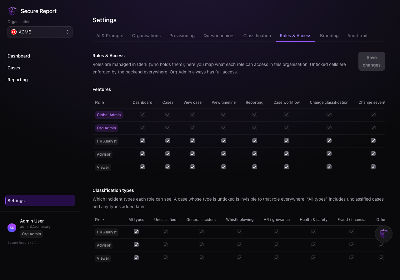Click Whistleblowing checkbox in HR Analyst row
This screenshot has height=280, width=400.
(x=240, y=232)
